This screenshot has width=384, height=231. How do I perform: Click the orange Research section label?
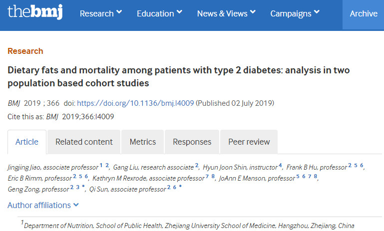pos(25,51)
